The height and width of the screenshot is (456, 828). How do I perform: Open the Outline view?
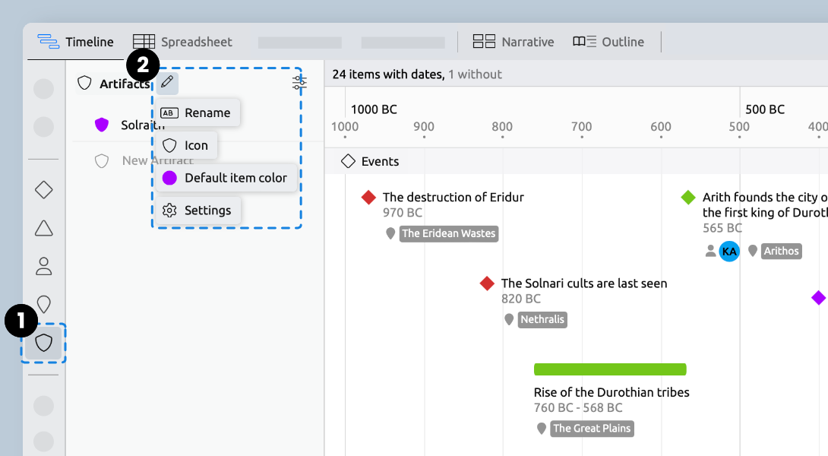click(608, 42)
